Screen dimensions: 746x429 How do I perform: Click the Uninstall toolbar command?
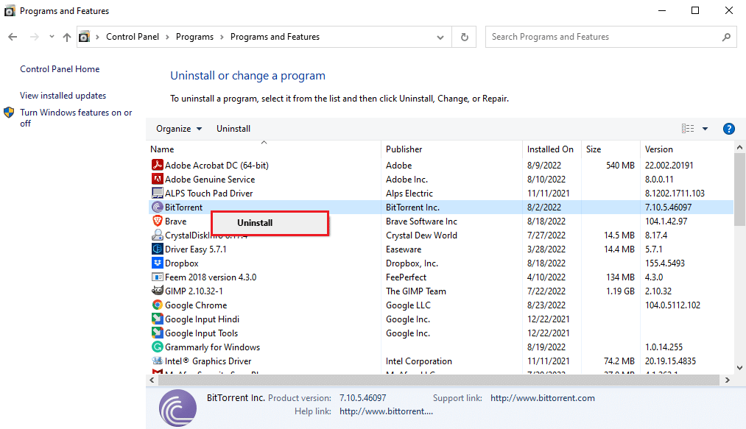(233, 129)
